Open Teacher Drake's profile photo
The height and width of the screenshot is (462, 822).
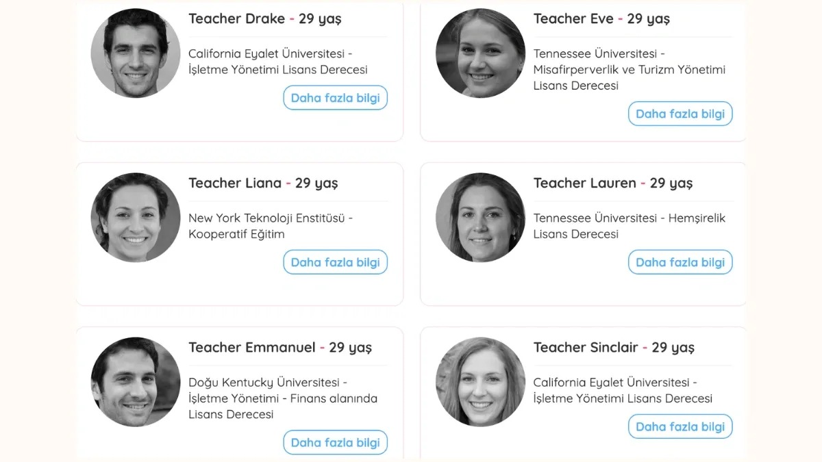point(136,53)
